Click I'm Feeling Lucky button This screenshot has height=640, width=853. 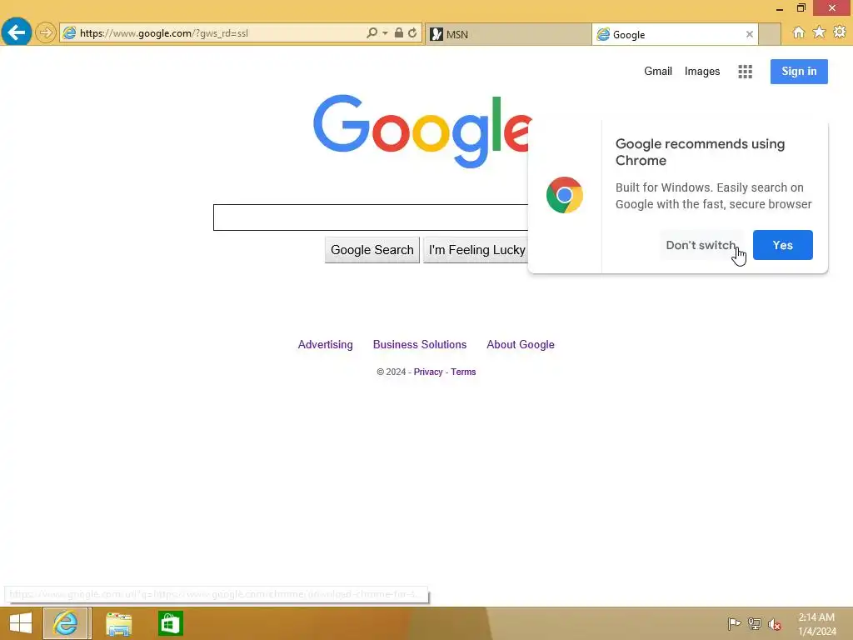[x=476, y=250]
